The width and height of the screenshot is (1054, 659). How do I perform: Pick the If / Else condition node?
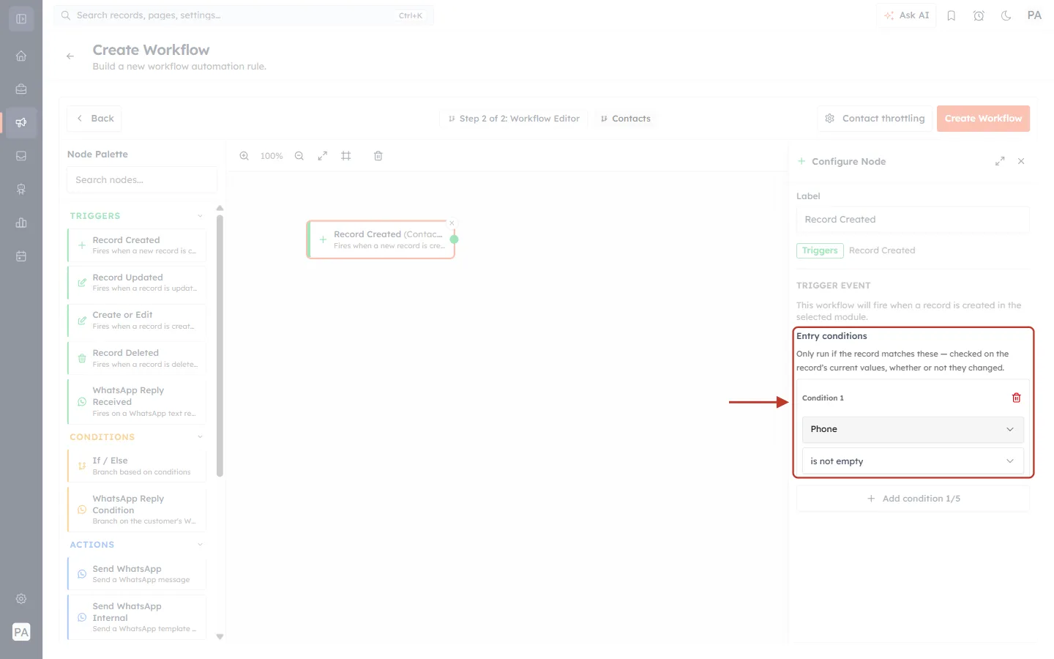tap(137, 466)
